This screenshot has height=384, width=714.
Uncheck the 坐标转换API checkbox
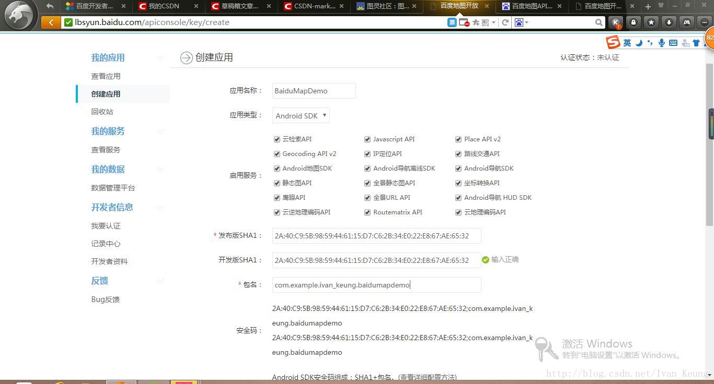tap(459, 183)
